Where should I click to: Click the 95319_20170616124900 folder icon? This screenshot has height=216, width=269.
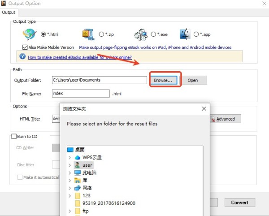click(78, 203)
